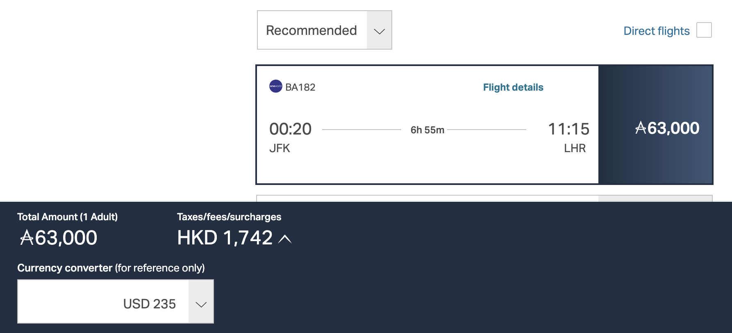Click the Total Amount price of 63,000 miles
Image resolution: width=732 pixels, height=333 pixels.
(x=59, y=238)
